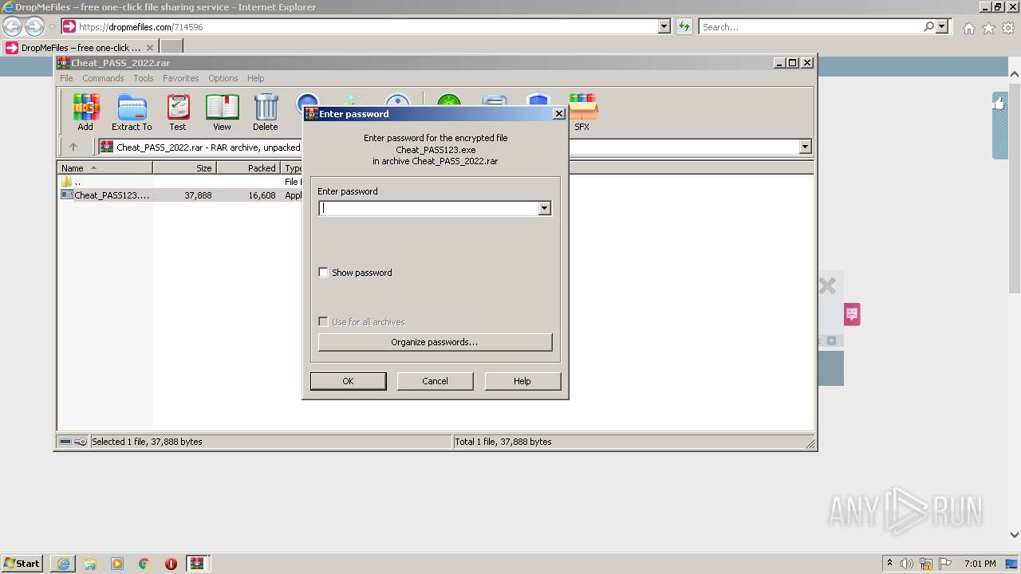Click the IE Search box
Viewport: 1021px width, 574px height.
coord(810,26)
